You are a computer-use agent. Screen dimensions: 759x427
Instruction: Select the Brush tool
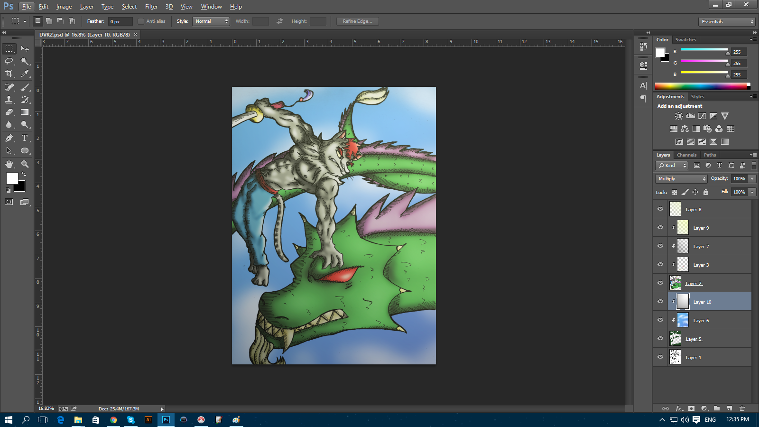point(25,87)
